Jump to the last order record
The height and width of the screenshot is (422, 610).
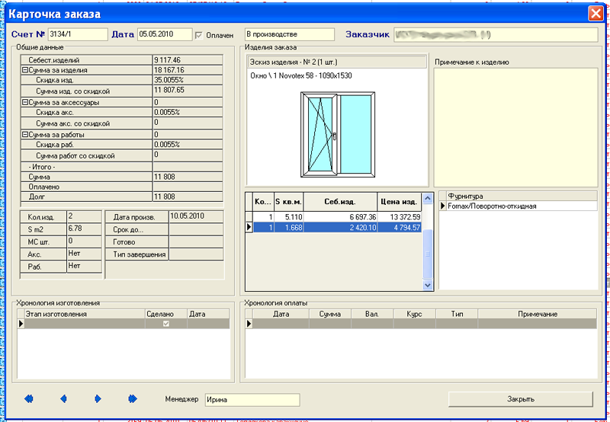click(x=132, y=398)
